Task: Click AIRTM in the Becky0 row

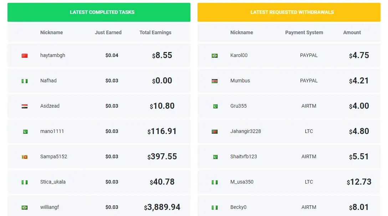Action: pos(309,207)
